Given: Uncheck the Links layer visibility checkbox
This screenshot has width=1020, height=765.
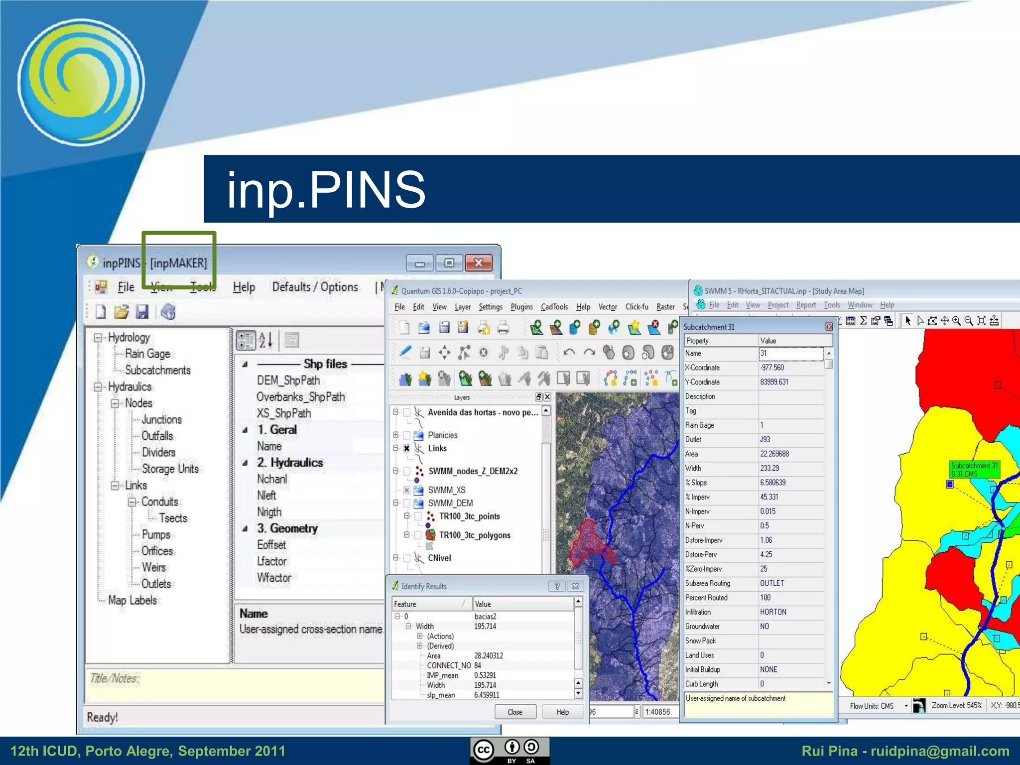Looking at the screenshot, I should pyautogui.click(x=407, y=448).
